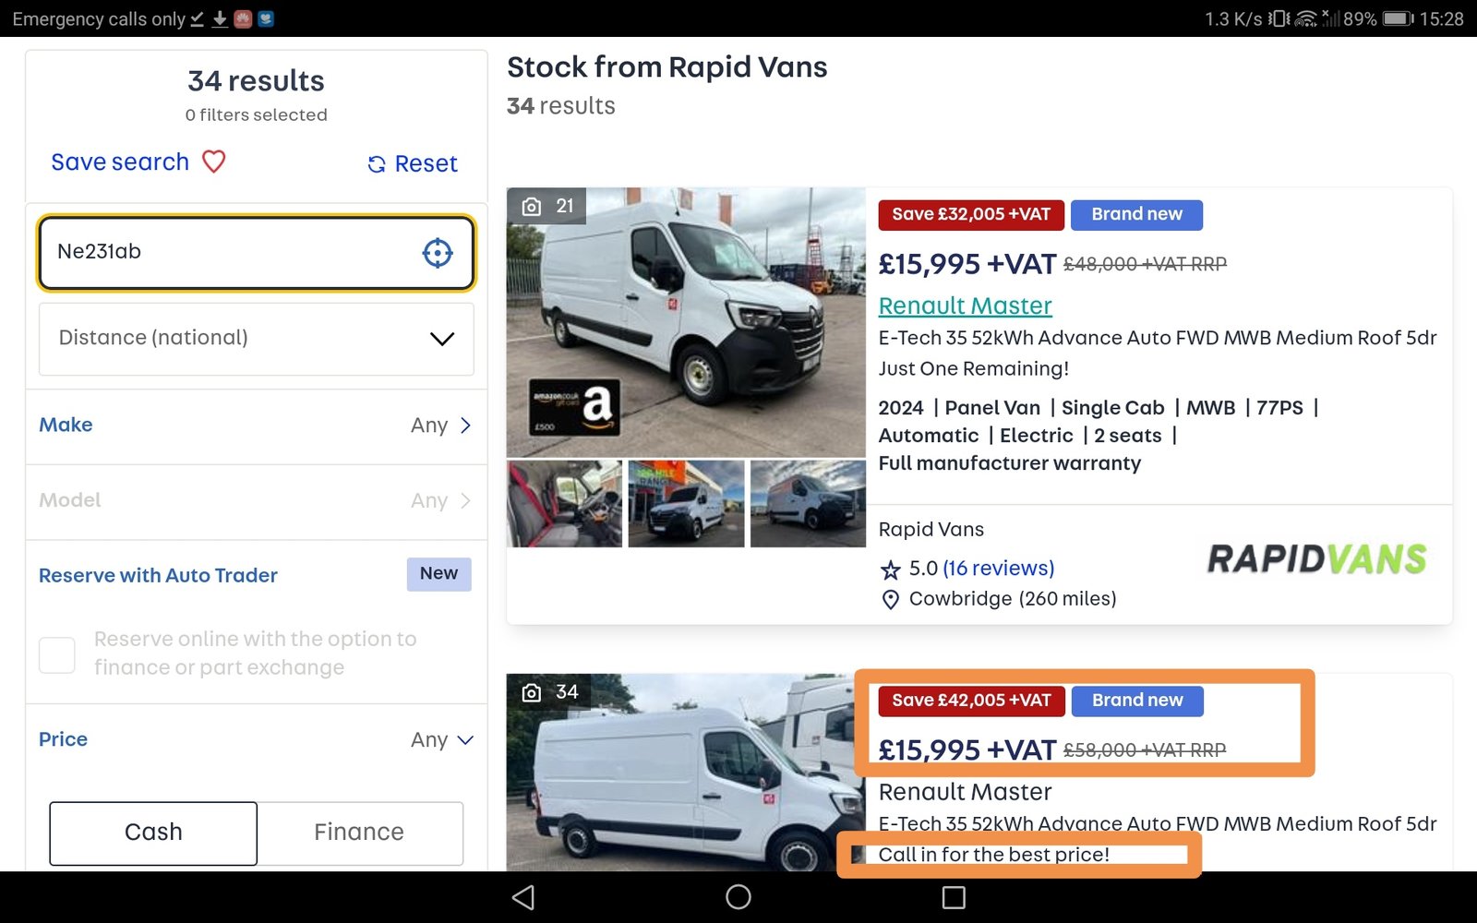Tap the heart icon beside Save search
The width and height of the screenshot is (1477, 923).
(x=214, y=162)
